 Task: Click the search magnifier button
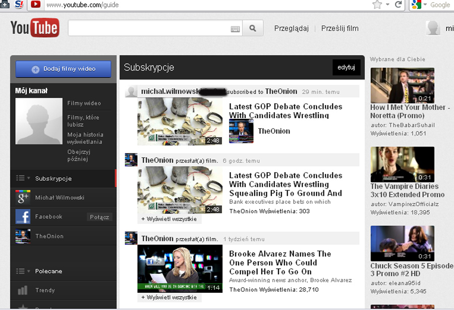point(253,29)
